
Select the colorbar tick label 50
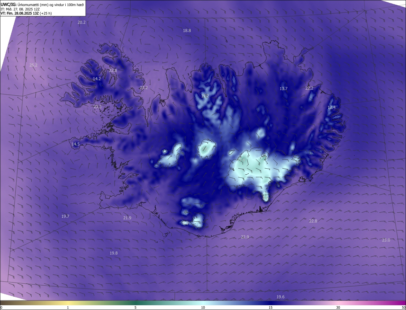point(403,307)
